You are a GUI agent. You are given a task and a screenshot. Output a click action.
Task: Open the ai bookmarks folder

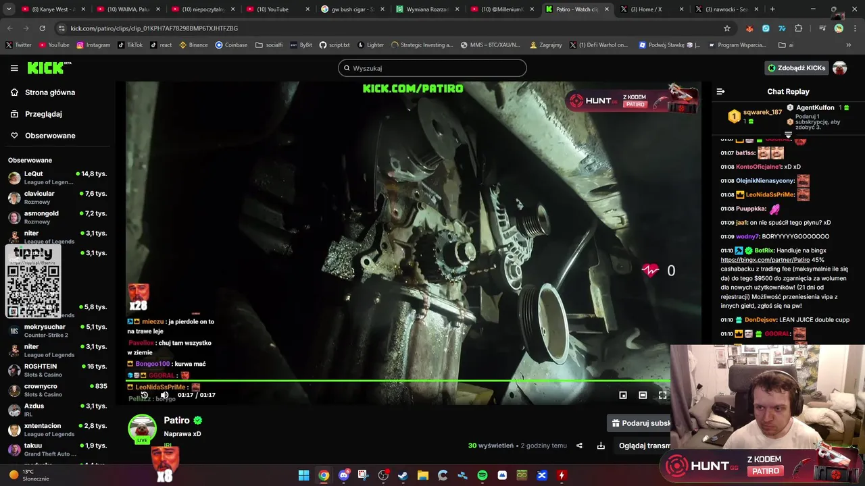(786, 45)
